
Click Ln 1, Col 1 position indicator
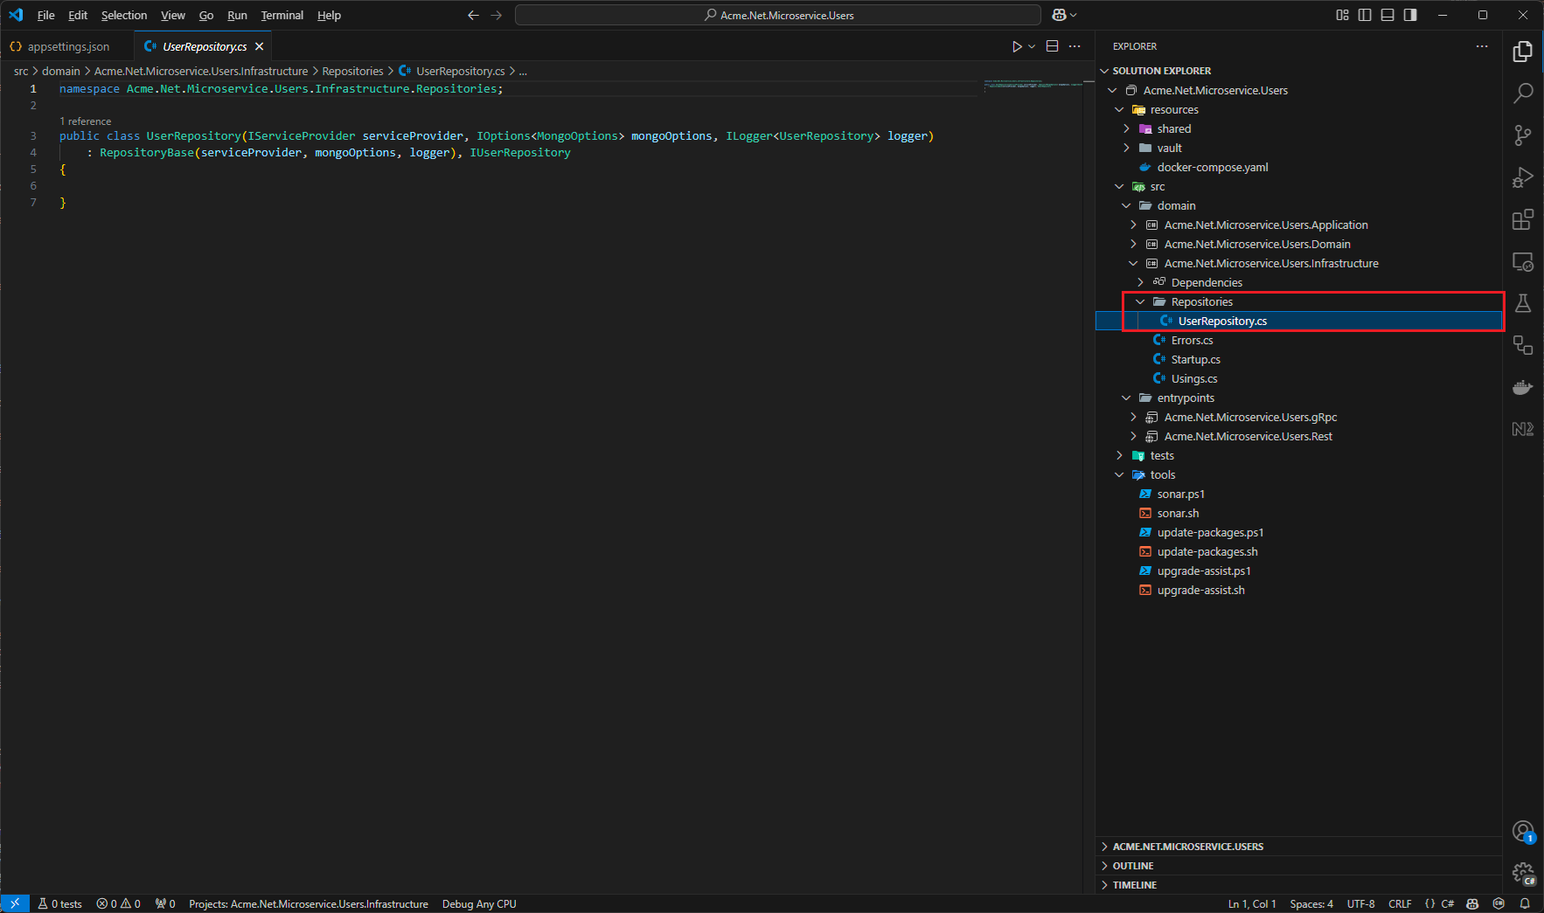tap(1252, 903)
